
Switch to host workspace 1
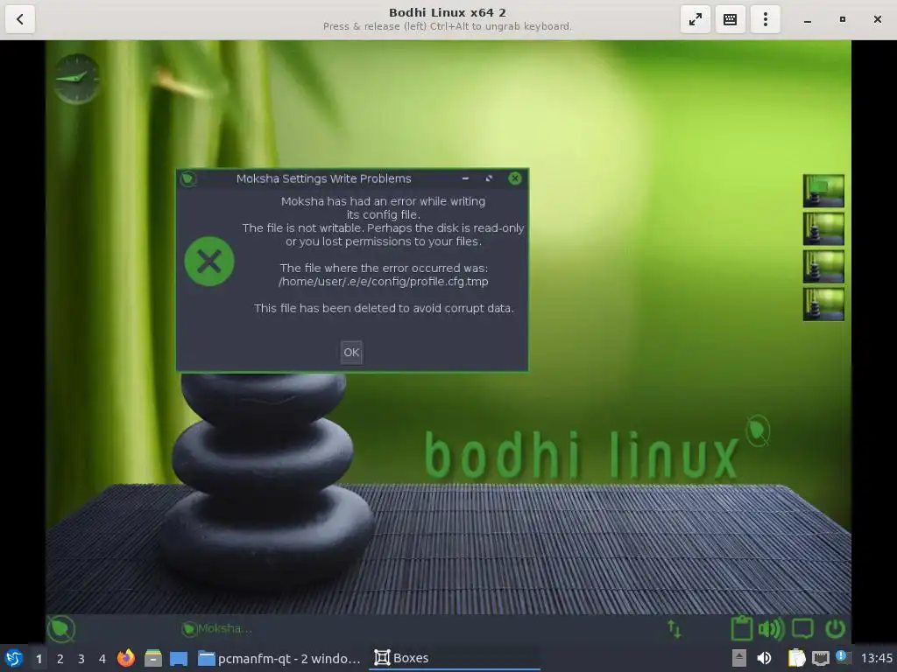pos(39,659)
